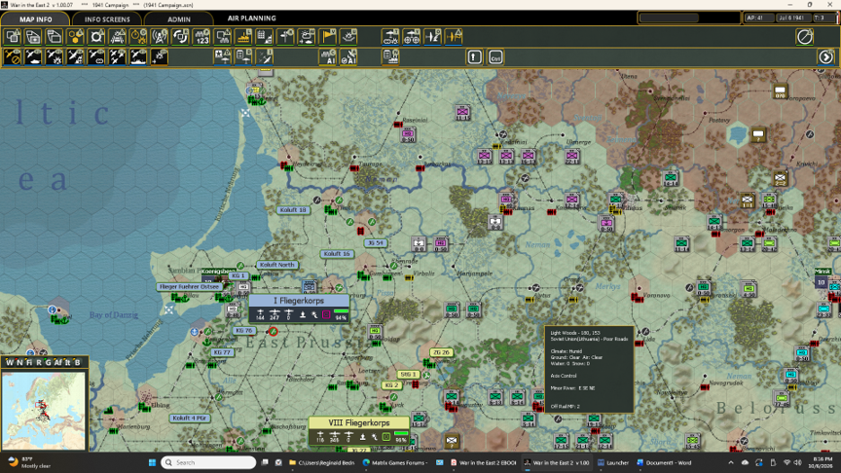Click the yellow factory icon
Screen dimensions: 841x473
(x=243, y=37)
